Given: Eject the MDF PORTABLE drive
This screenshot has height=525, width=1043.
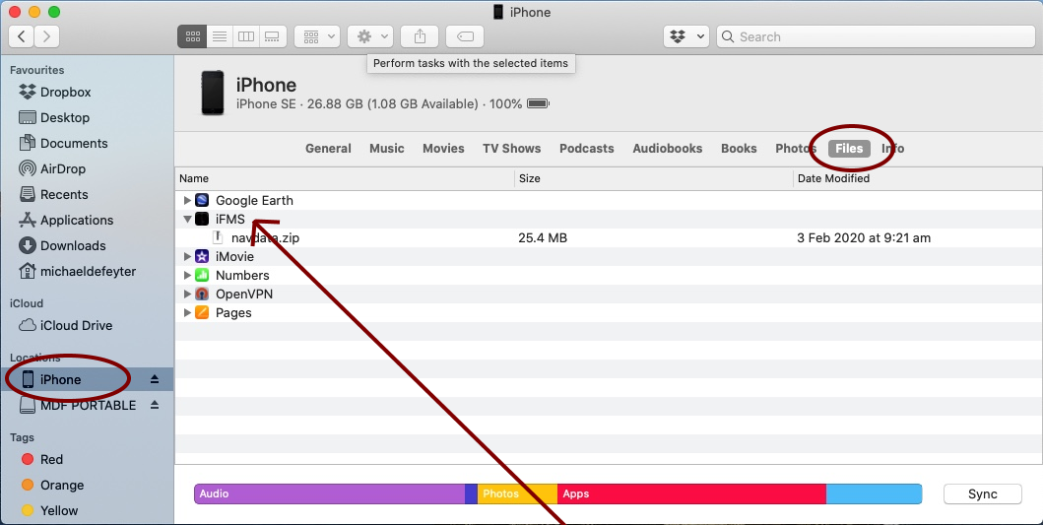Looking at the screenshot, I should click(x=155, y=405).
